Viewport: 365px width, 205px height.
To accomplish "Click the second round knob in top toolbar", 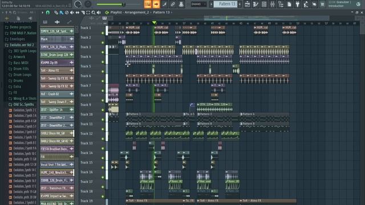I will (x=88, y=4).
